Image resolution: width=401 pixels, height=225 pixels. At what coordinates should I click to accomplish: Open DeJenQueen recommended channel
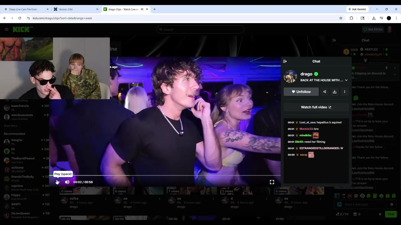(x=27, y=215)
